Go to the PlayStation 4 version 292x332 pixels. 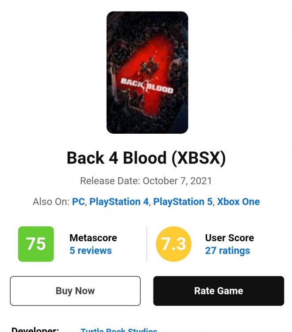click(x=119, y=202)
